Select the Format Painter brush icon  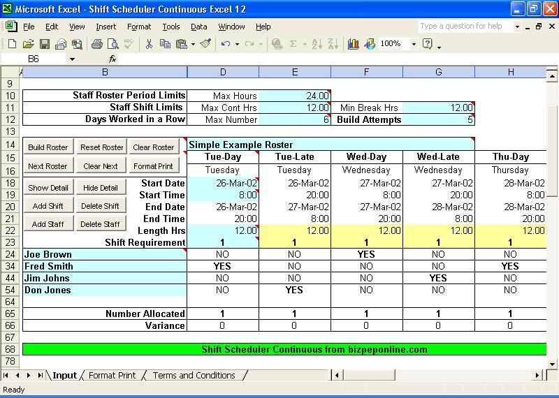tap(205, 44)
